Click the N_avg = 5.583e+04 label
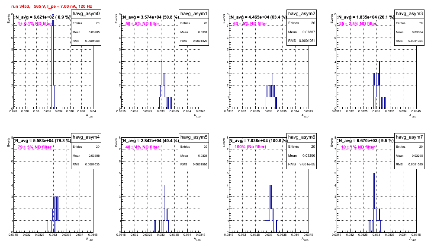The height and width of the screenshot is (247, 431). coord(42,141)
